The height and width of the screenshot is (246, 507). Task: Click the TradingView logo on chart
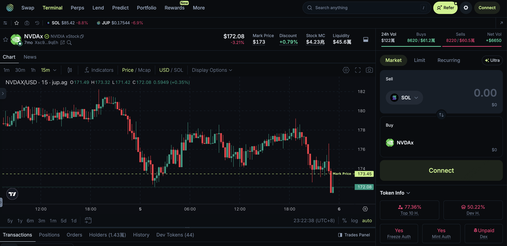pos(12,194)
